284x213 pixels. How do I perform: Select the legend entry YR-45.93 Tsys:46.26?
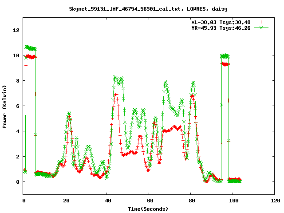coord(221,28)
